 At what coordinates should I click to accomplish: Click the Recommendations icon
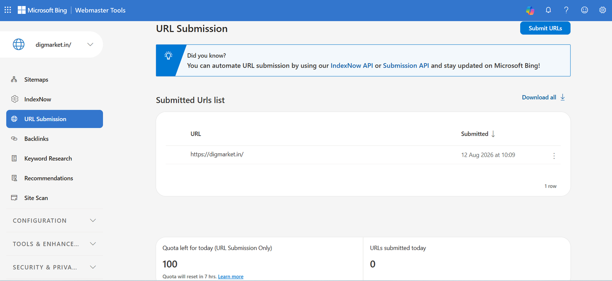(x=14, y=178)
